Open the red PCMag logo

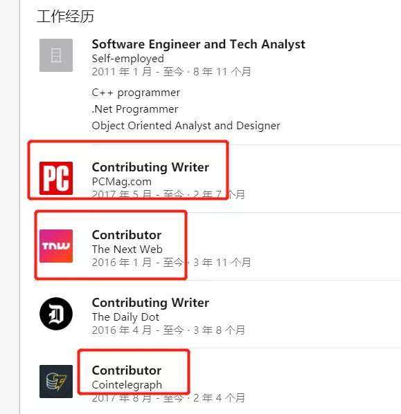pyautogui.click(x=56, y=178)
